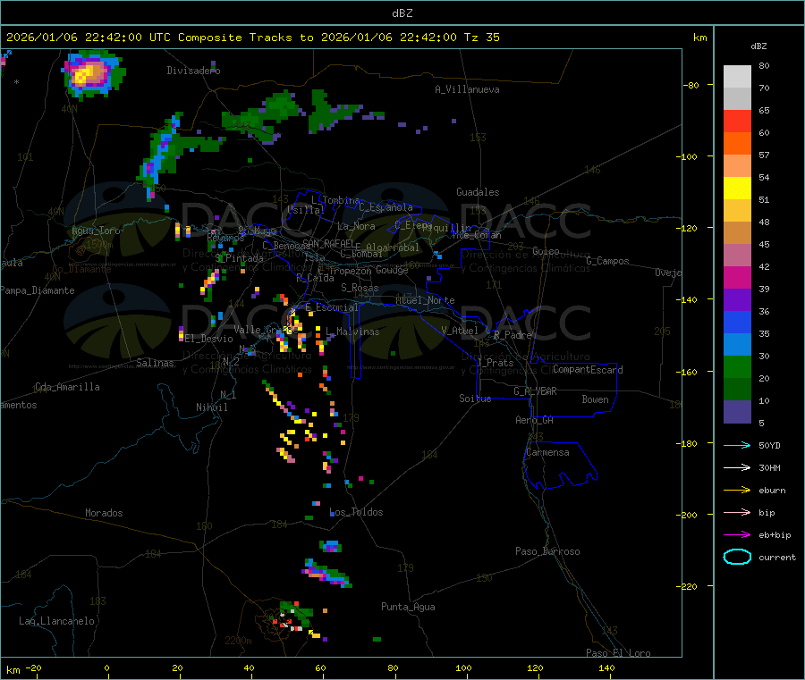Screen dimensions: 805x680
Task: Click the '140' x-axis tick label
Action: tap(606, 667)
